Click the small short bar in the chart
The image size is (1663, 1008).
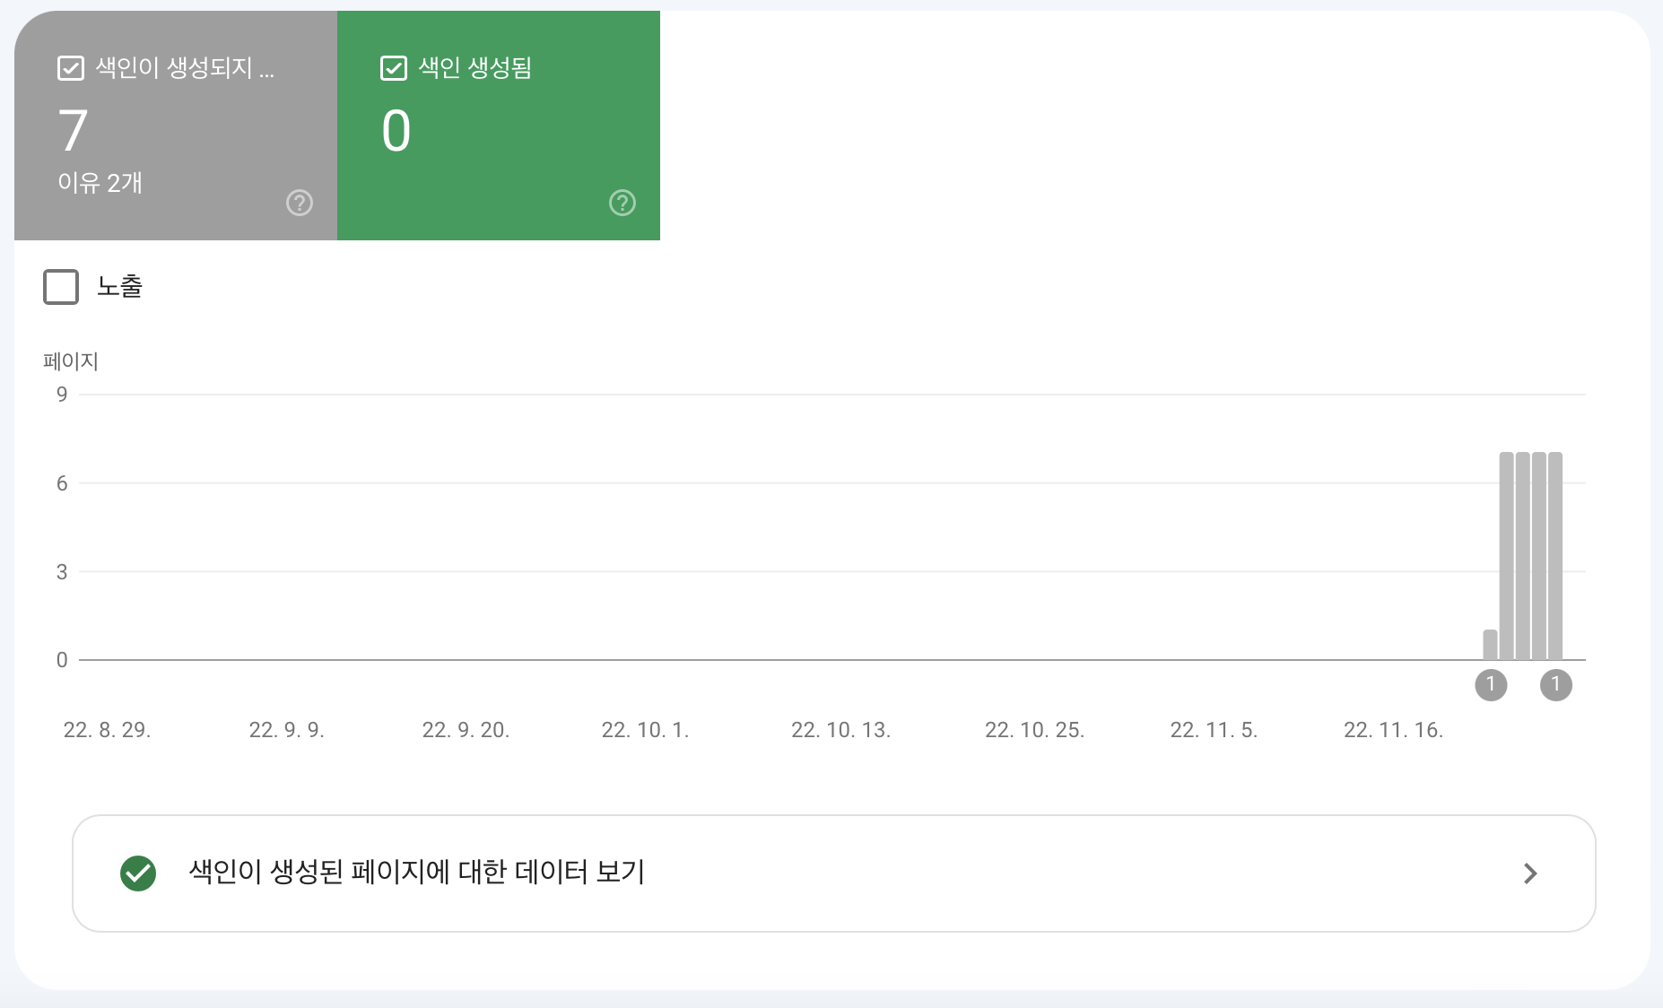tap(1490, 644)
